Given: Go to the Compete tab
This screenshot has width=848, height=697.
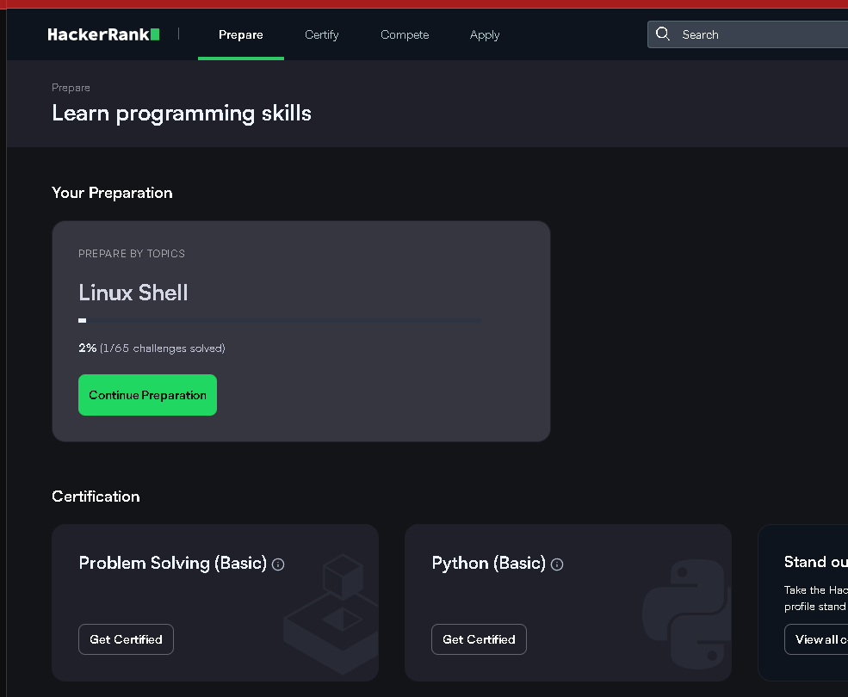Looking at the screenshot, I should (405, 34).
